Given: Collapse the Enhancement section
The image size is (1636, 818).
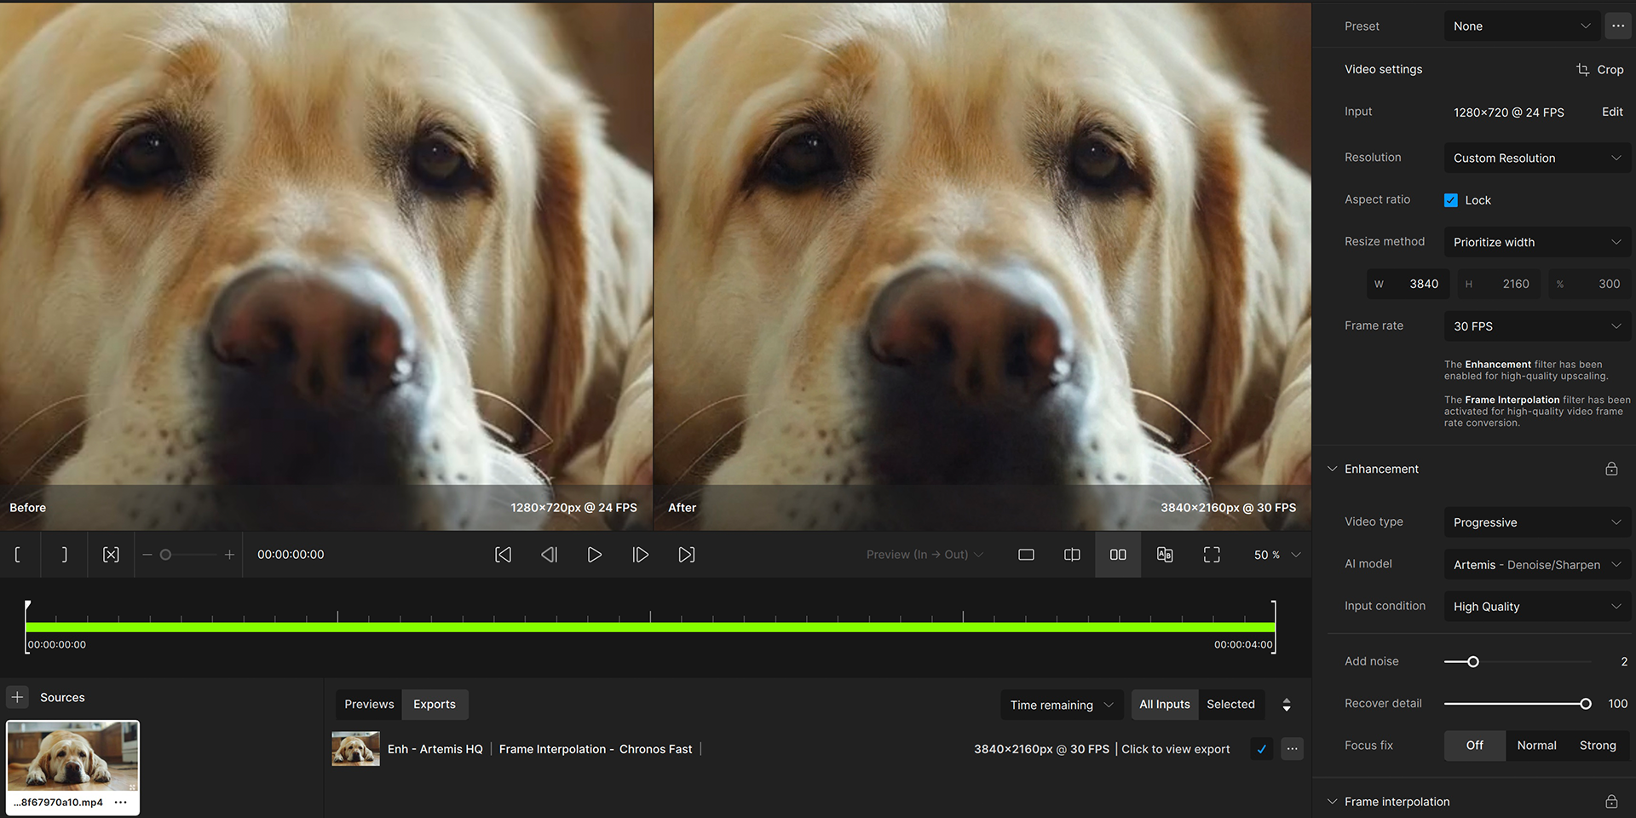Looking at the screenshot, I should [x=1333, y=469].
